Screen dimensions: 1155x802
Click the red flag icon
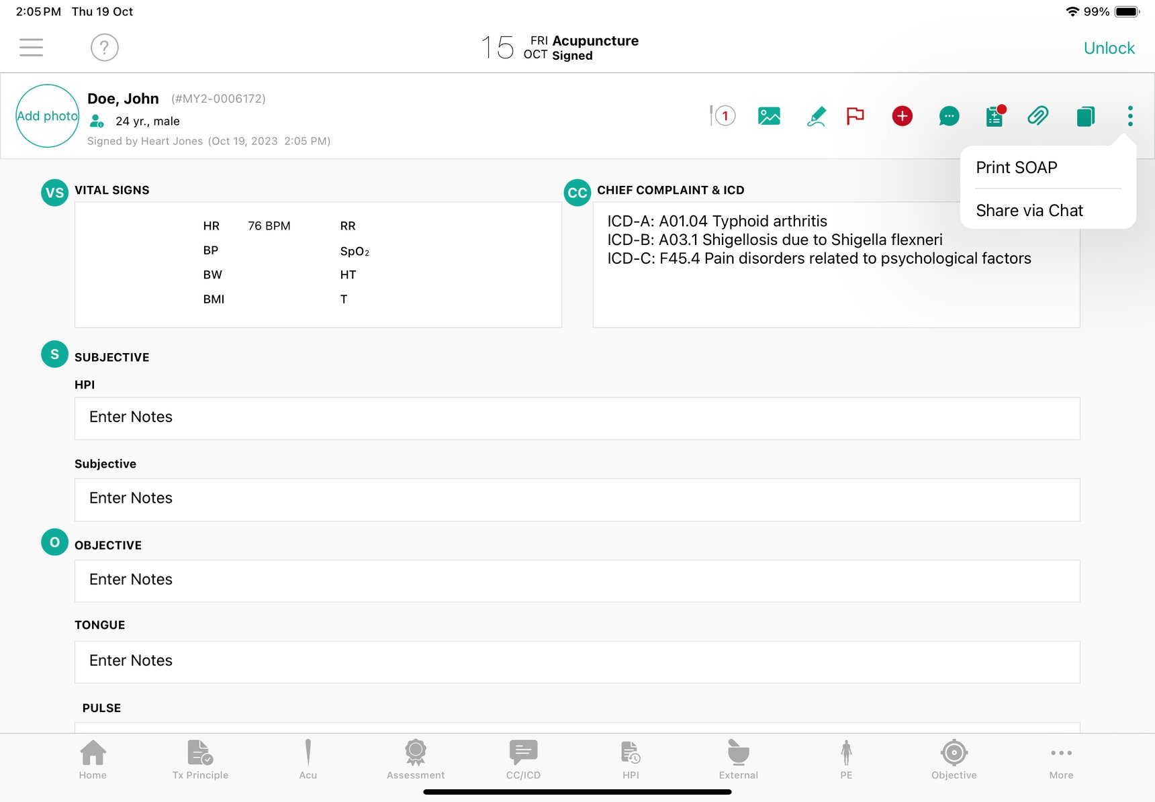pyautogui.click(x=855, y=116)
